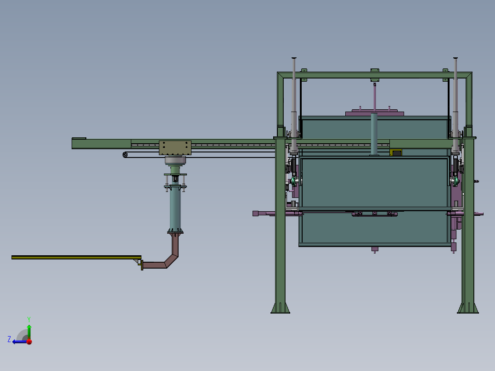
Task: Click the belt pulley at the rail's left end
Action: pos(125,155)
